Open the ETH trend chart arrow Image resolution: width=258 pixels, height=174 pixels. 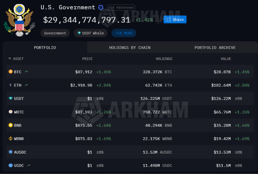tap(26, 85)
